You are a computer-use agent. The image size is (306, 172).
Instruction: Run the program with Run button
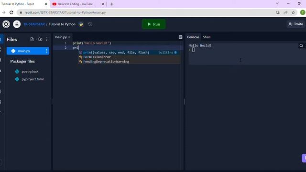point(154,24)
